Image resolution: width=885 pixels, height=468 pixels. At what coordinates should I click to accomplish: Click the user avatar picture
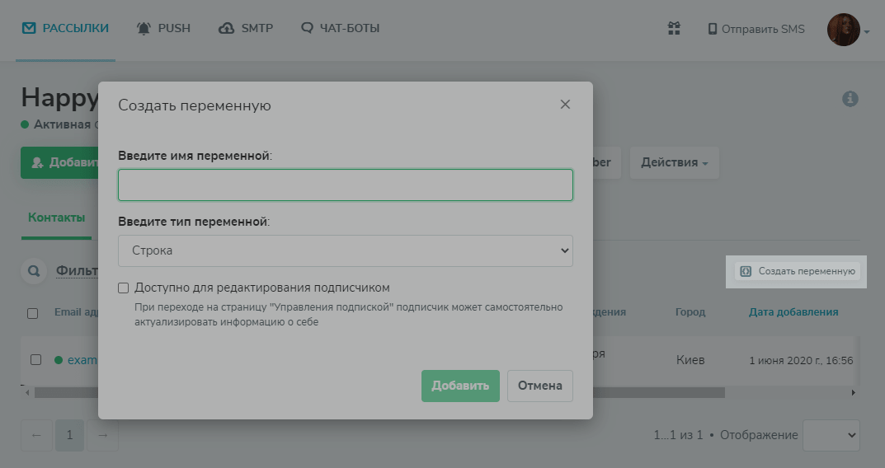[843, 30]
